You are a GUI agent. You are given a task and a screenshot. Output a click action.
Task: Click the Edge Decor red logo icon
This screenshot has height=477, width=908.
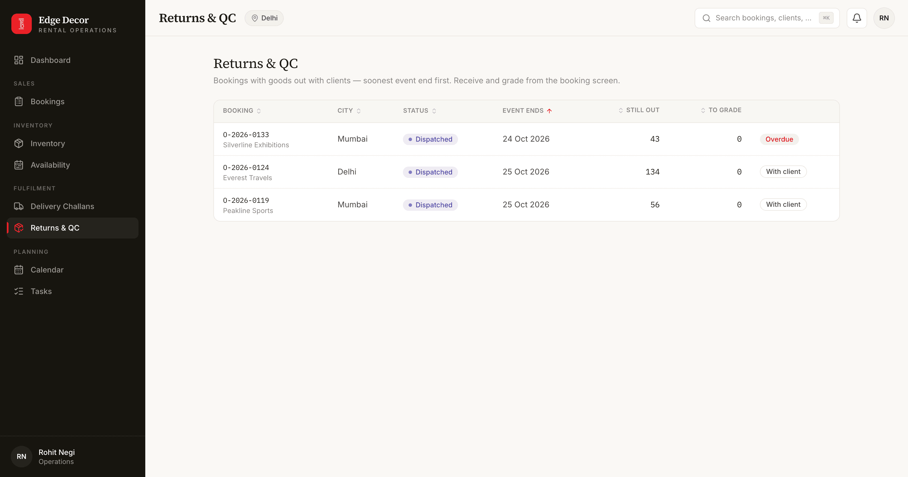[22, 24]
